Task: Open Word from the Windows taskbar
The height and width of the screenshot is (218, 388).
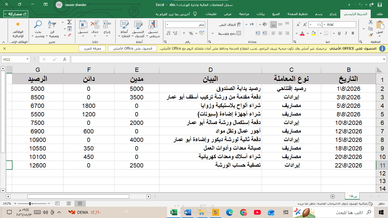Action: point(187,212)
